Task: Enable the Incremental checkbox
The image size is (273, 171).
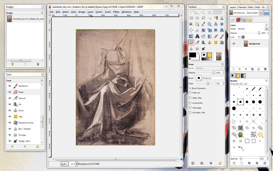Action: pos(190,103)
